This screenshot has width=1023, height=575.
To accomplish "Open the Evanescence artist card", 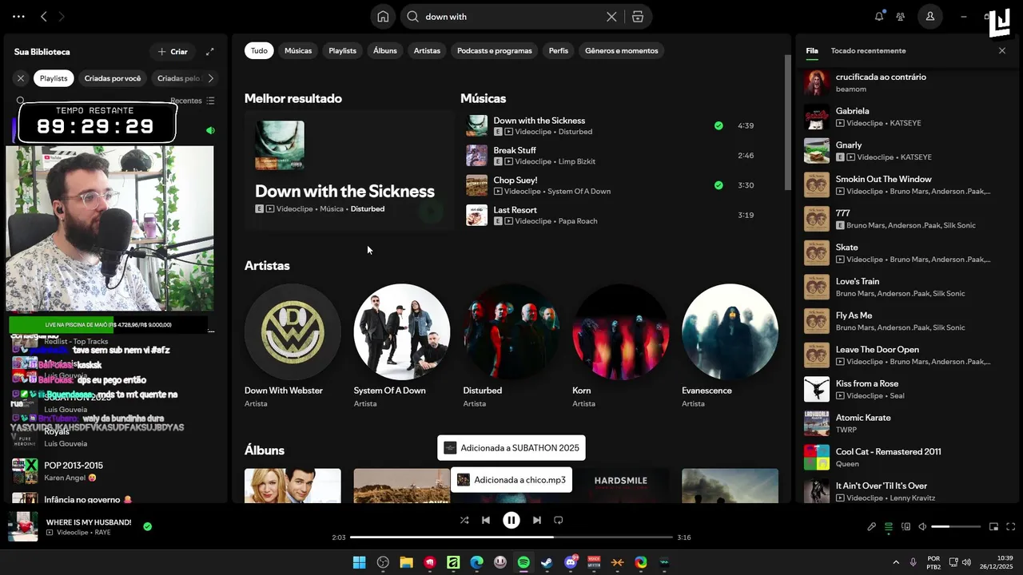I will [730, 345].
